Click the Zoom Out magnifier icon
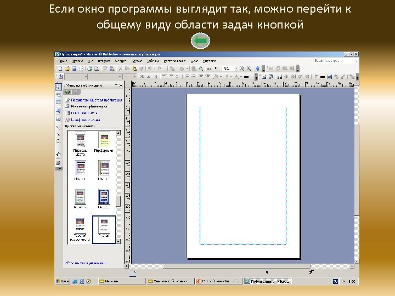This screenshot has width=395, height=296. tap(242, 69)
